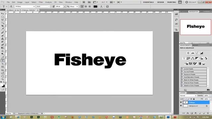Add a Curves adjustment

(x=197, y=53)
